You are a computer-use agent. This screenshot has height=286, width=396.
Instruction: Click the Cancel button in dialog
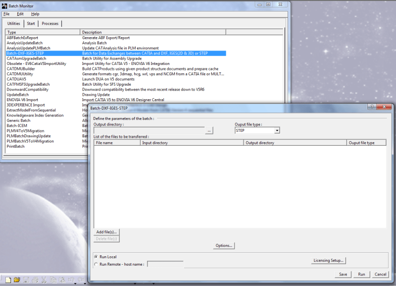point(380,275)
